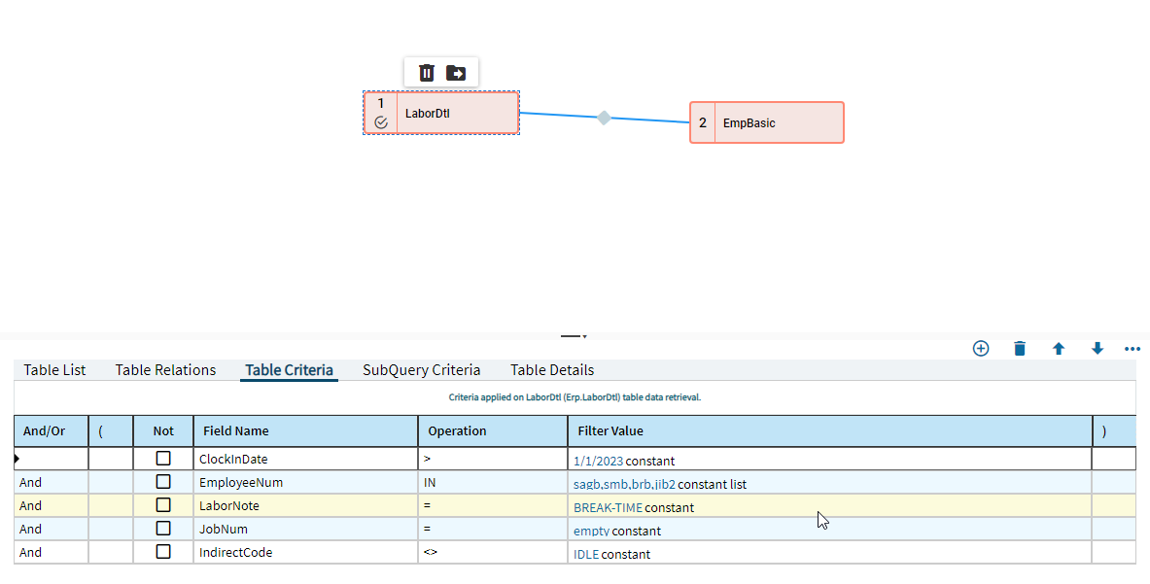Open the three-dots overflow menu
1150x584 pixels.
[x=1133, y=349]
